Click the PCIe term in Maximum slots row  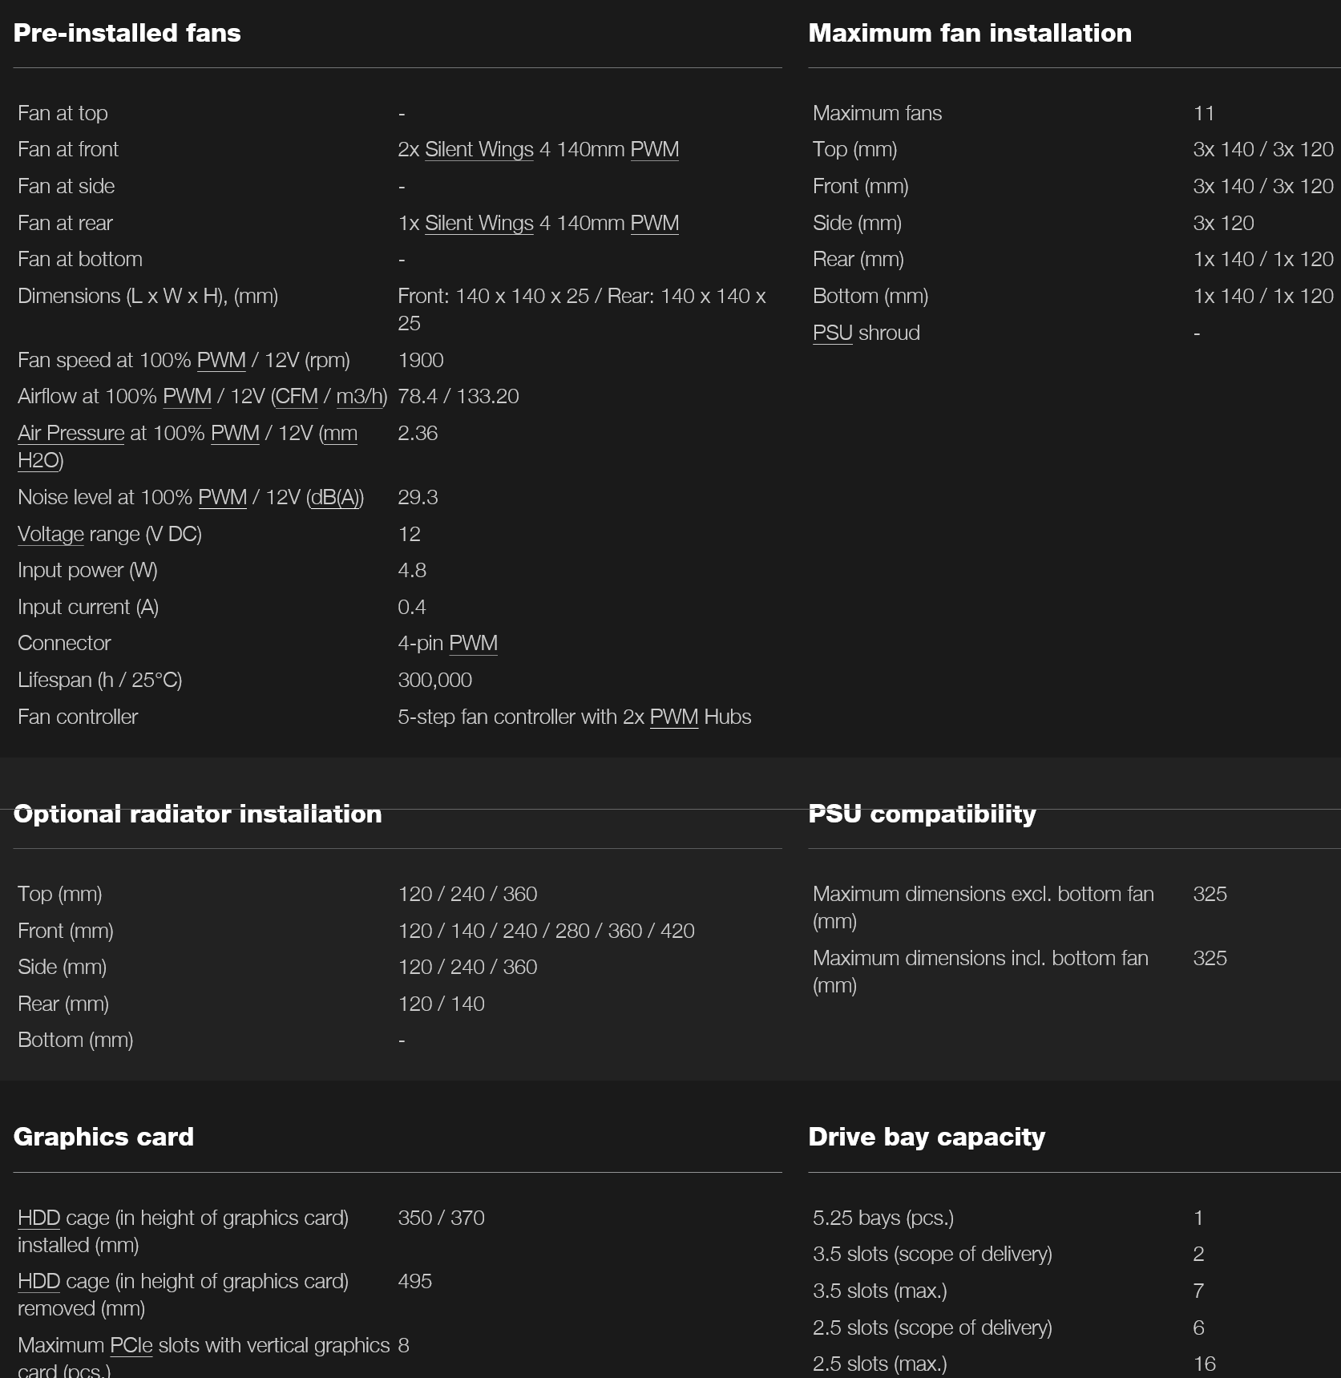(131, 1346)
